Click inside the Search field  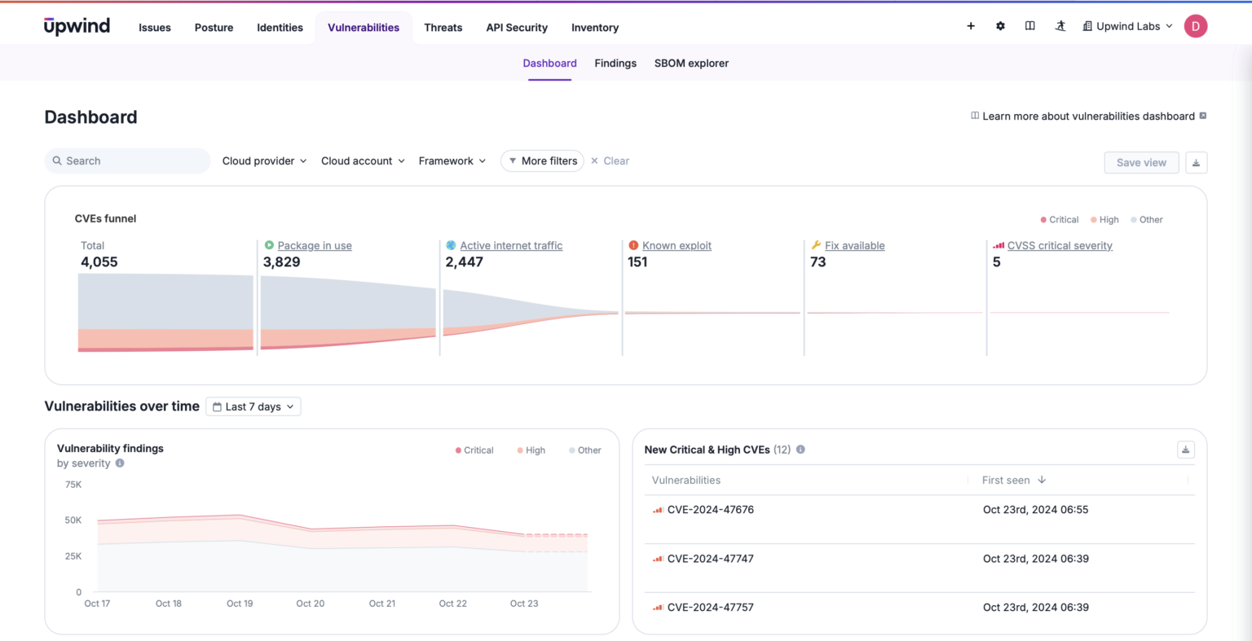pyautogui.click(x=126, y=160)
